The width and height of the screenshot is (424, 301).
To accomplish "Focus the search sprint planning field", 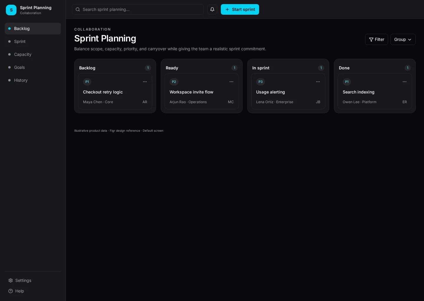I will (x=138, y=9).
